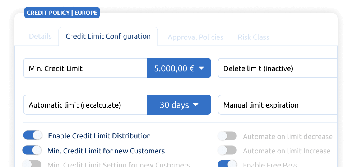Click the caret arrow beside 5.000,00 €
The image size is (352, 167).
coord(202,68)
